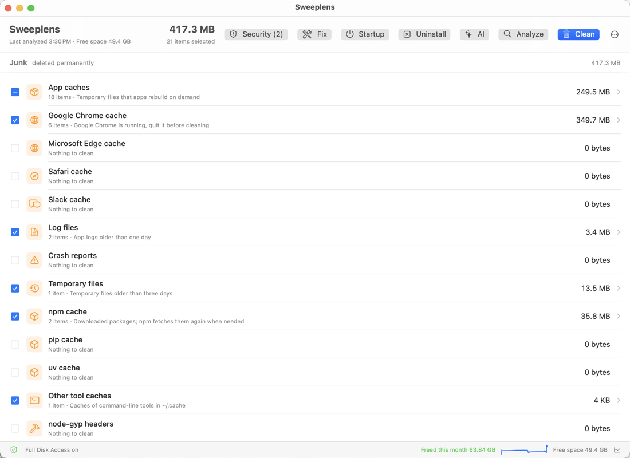Uncheck the Google Chrome cache checkbox
The width and height of the screenshot is (630, 458).
pos(15,120)
